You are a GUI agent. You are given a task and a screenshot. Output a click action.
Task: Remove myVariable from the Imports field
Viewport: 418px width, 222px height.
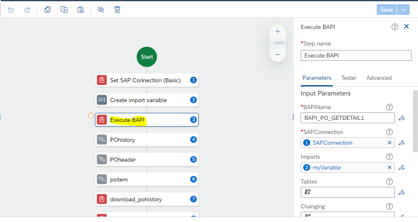pos(389,167)
